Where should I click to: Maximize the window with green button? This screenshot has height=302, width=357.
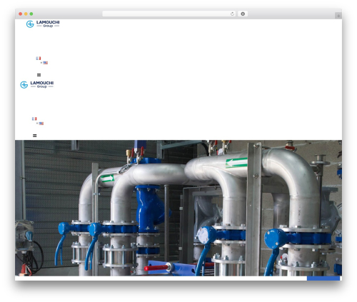[31, 14]
